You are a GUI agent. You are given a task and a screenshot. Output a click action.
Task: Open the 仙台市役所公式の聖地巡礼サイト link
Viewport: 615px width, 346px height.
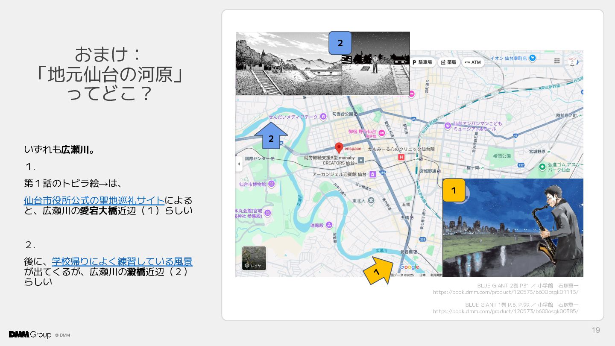click(94, 200)
